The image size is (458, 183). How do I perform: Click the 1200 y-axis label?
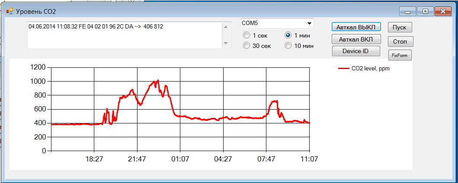tap(38, 68)
